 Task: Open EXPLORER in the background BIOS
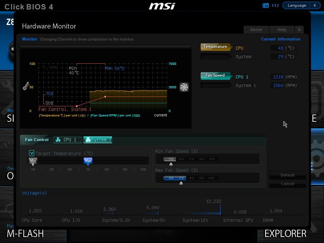[x=285, y=234]
